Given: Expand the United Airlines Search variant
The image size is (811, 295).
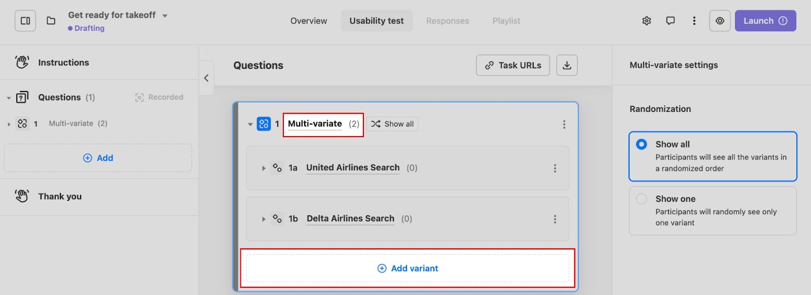Looking at the screenshot, I should coord(264,168).
